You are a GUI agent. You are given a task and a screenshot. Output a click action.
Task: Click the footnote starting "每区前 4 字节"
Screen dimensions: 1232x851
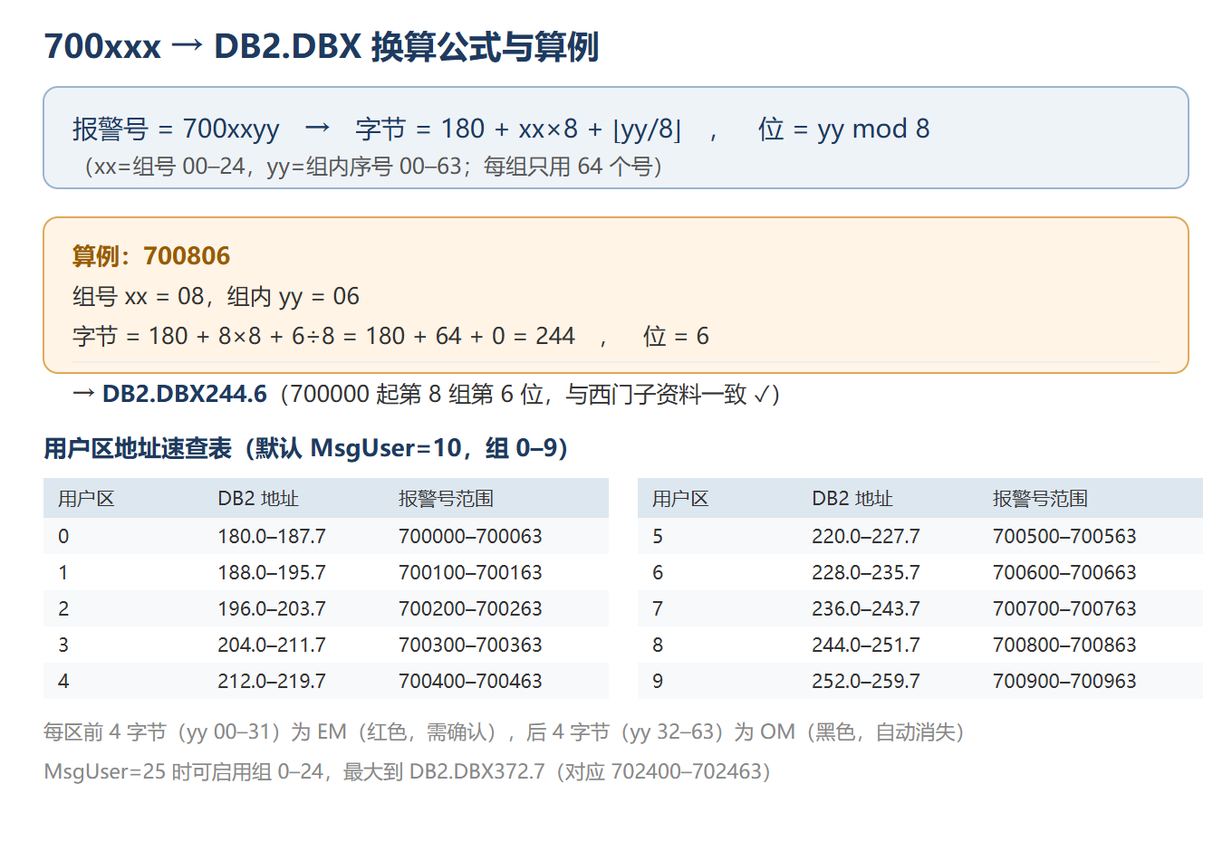click(x=505, y=731)
